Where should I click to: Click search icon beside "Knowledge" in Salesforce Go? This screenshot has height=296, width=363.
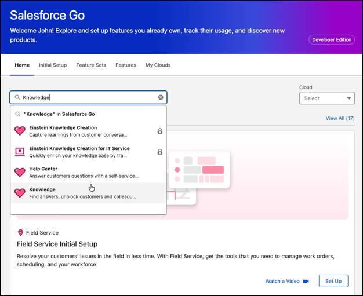18,114
